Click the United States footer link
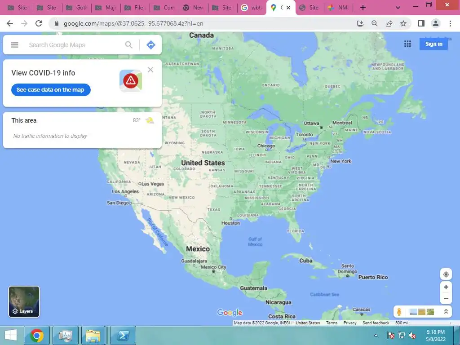This screenshot has width=460, height=345. tap(308, 323)
